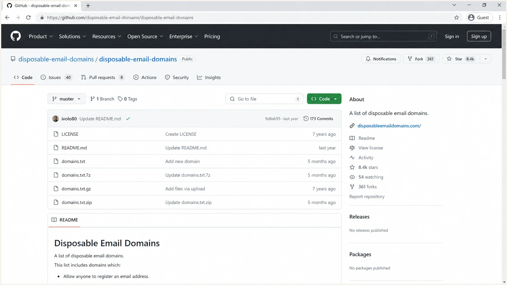Viewport: 507px width, 285px height.
Task: Open browser three-dot menu
Action: 500,18
